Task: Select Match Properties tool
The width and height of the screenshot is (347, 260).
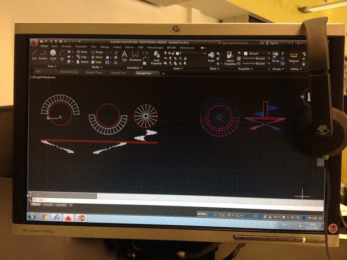Action: [x=230, y=59]
